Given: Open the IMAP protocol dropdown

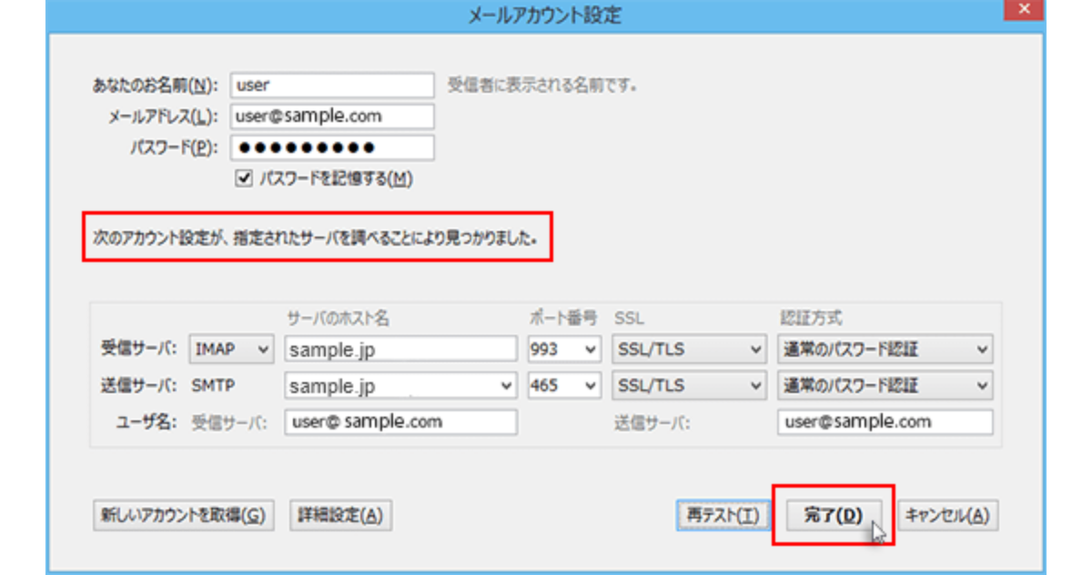Looking at the screenshot, I should tap(231, 349).
